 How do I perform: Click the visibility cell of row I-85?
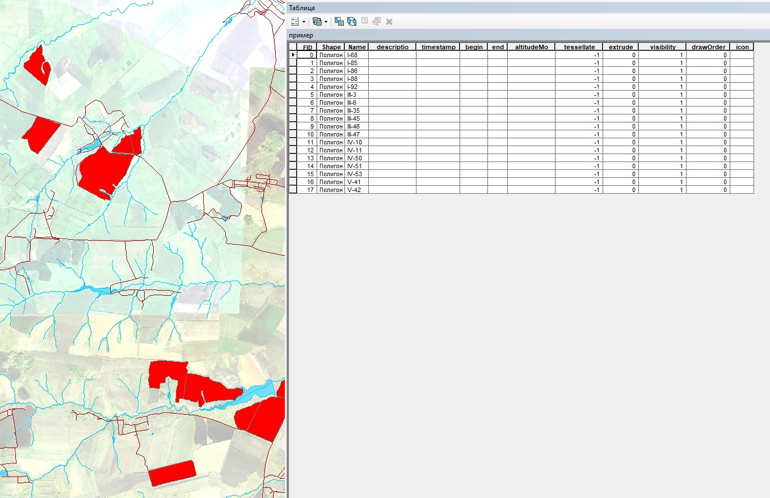[662, 63]
